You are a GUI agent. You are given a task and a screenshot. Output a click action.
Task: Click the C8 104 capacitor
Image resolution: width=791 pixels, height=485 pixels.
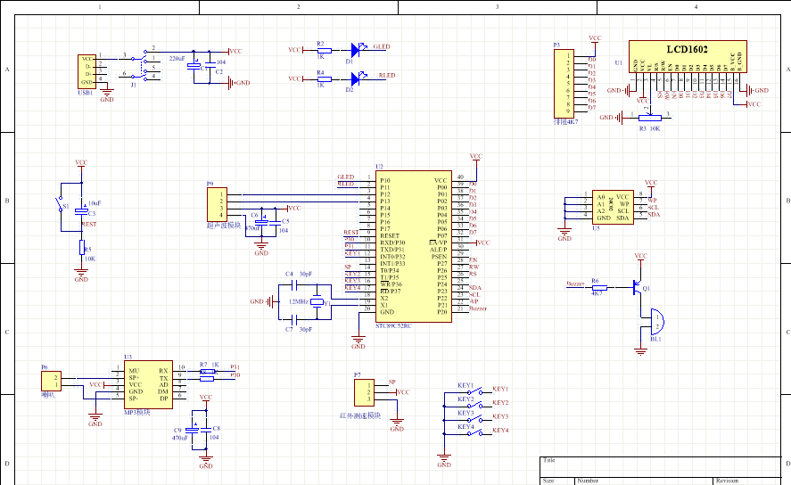coord(206,430)
